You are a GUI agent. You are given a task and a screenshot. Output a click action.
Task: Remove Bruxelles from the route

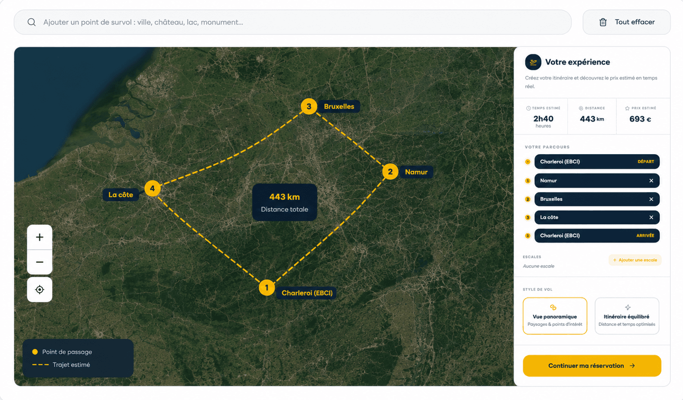pos(651,199)
